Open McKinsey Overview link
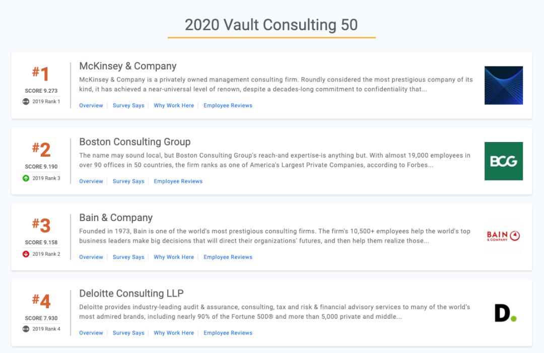The width and height of the screenshot is (544, 353). click(x=91, y=105)
